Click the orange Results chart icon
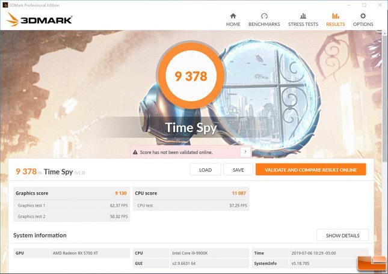This screenshot has width=388, height=274. (x=336, y=16)
